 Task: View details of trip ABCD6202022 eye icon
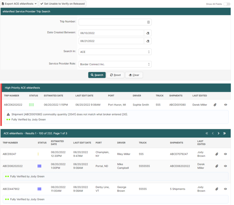(x=226, y=105)
